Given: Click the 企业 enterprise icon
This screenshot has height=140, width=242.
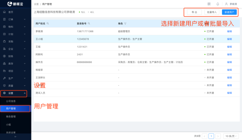Looking at the screenshot, I should (x=4, y=49).
